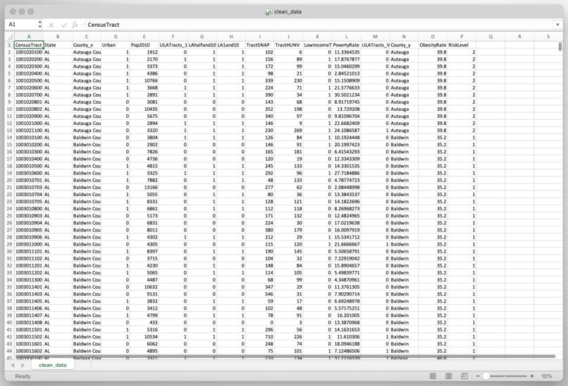Click the next sheet navigation arrow

click(x=23, y=365)
